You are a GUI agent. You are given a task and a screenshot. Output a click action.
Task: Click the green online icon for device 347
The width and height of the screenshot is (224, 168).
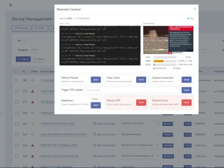click(32, 134)
